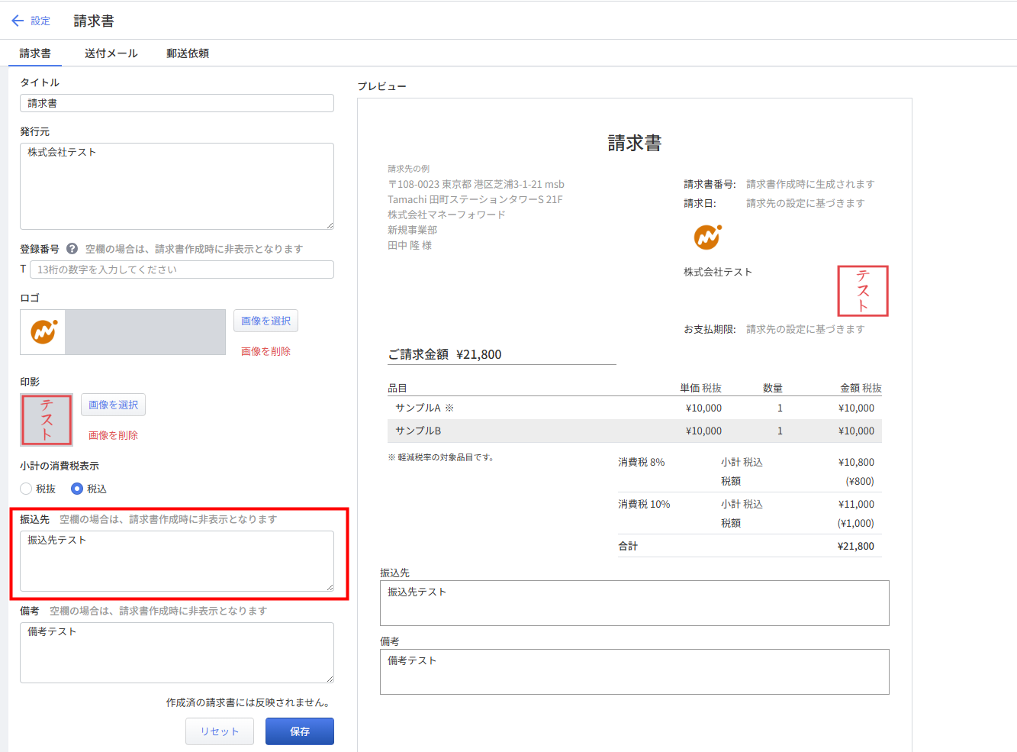The width and height of the screenshot is (1017, 752).
Task: Select the 請求書 tab
Action: point(35,53)
